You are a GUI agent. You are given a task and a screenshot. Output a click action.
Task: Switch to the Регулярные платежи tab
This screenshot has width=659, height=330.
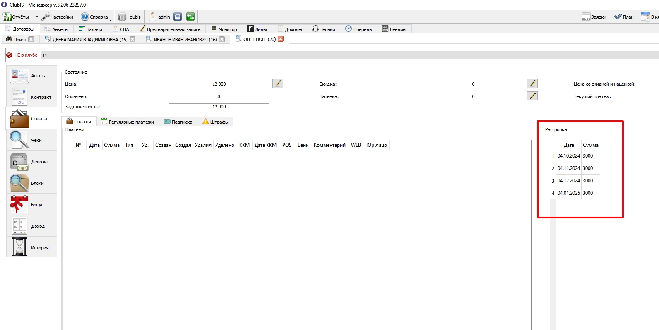coord(127,122)
